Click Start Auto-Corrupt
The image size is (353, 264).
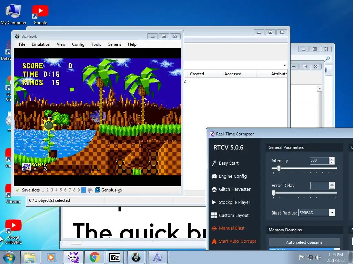tap(234, 241)
